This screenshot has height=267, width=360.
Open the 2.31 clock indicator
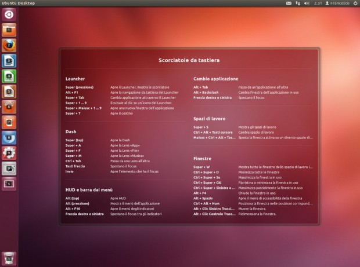coord(318,3)
